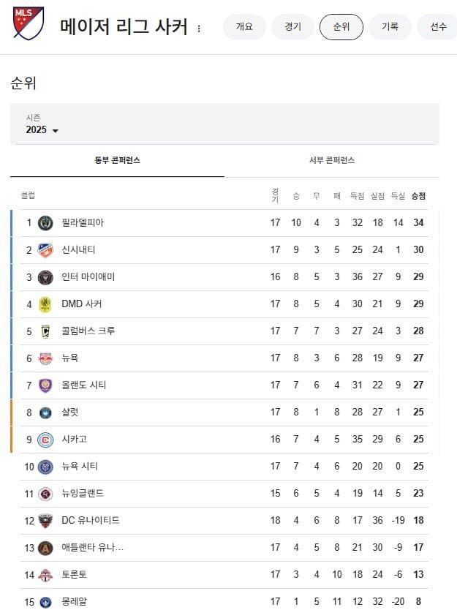The image size is (457, 610).
Task: Open the 기록 stats tab
Action: tap(390, 27)
